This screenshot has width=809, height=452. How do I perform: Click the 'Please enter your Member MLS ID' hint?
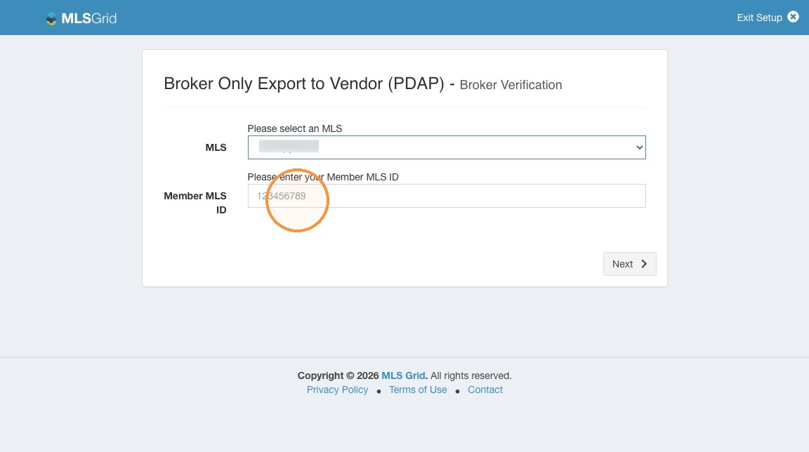pyautogui.click(x=323, y=177)
